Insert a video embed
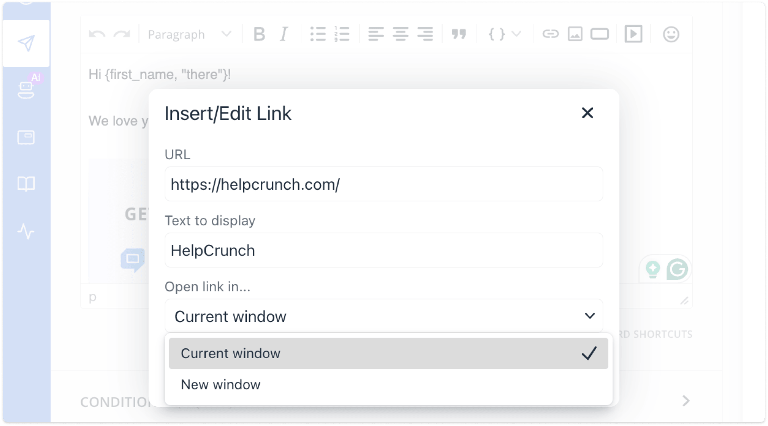Viewport: 768px width, 426px height. click(x=633, y=34)
